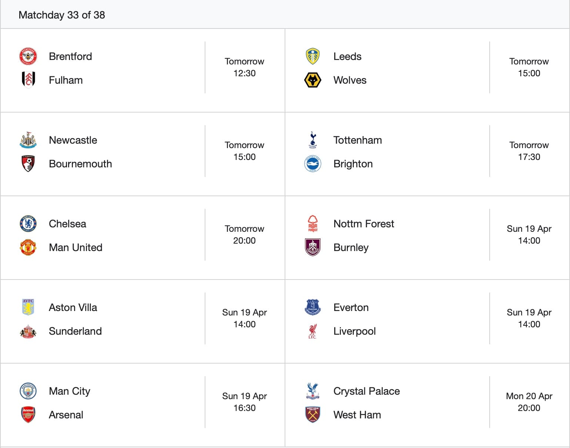
Task: Click the Liverpool liver bird crest
Action: click(313, 331)
